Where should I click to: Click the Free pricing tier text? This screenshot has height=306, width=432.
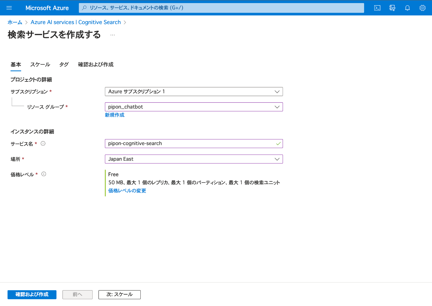113,175
